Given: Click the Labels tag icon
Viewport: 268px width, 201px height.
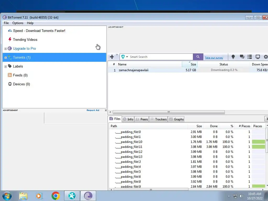Looking at the screenshot, I should [10, 66].
